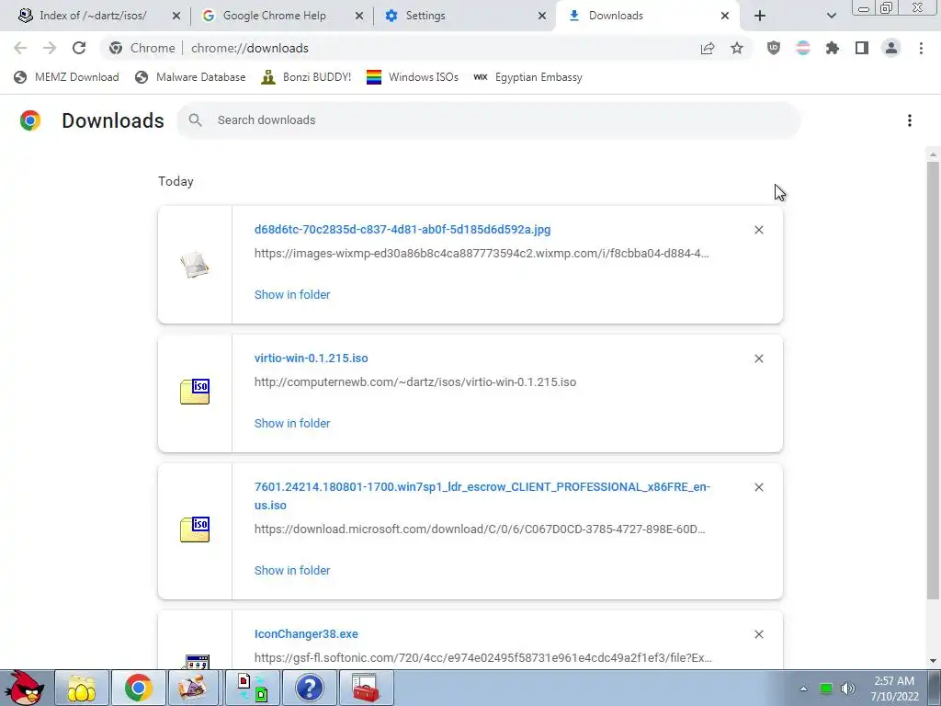Show the jpg file in folder
Screen dimensions: 941x706
coord(292,295)
